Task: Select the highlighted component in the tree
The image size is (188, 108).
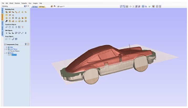Action: pyautogui.click(x=14, y=55)
